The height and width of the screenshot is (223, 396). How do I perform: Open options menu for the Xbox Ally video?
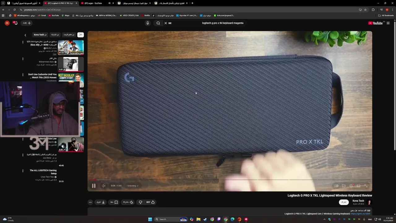pyautogui.click(x=23, y=42)
